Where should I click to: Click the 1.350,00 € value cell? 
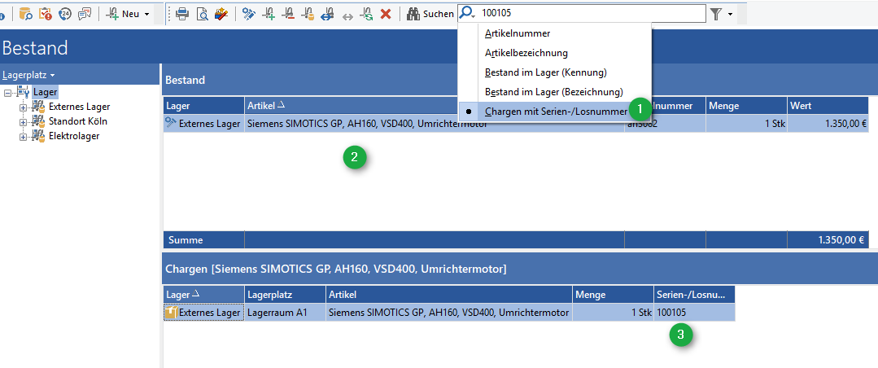tap(828, 124)
